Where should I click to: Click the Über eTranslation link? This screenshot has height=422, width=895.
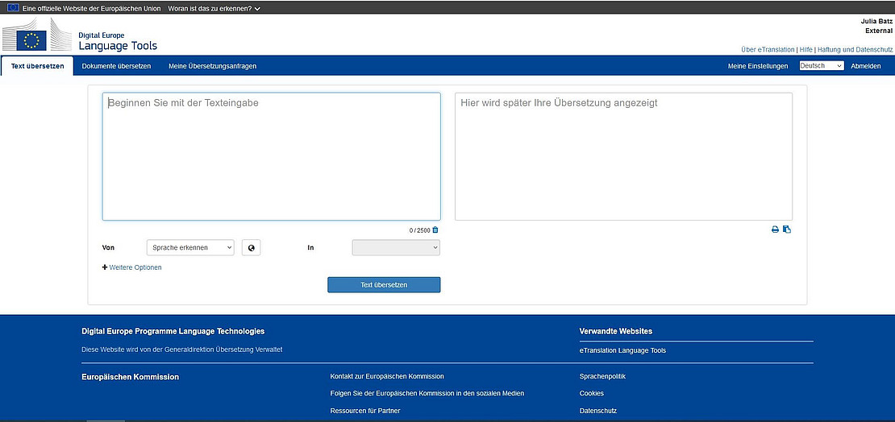768,49
